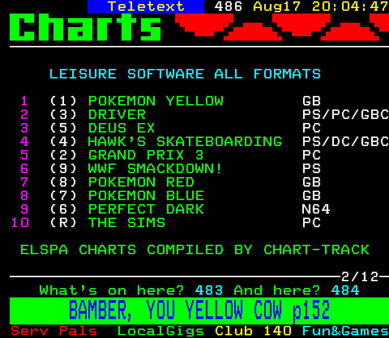This screenshot has height=338, width=389.
Task: Select the 'DEUS EX' chart entry
Action: coord(122,128)
